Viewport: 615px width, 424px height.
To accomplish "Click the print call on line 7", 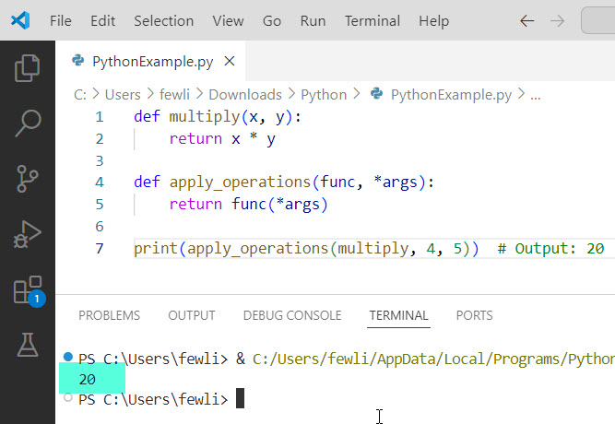I will [x=156, y=249].
